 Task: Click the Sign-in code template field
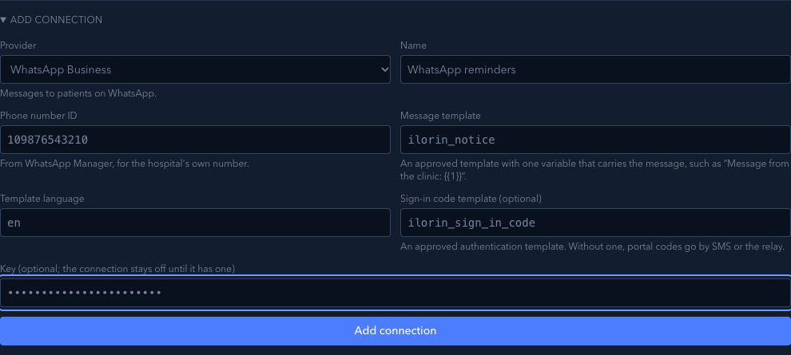[595, 223]
